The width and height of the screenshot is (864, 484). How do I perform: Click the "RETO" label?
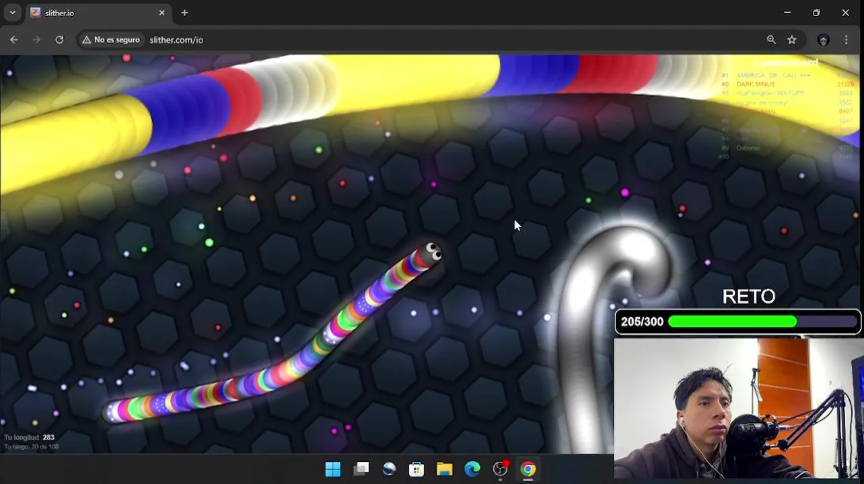(748, 296)
